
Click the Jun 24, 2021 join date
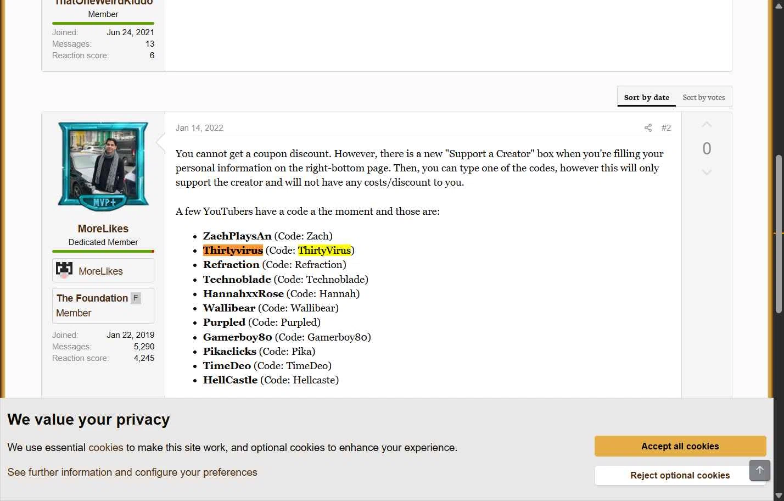point(130,32)
